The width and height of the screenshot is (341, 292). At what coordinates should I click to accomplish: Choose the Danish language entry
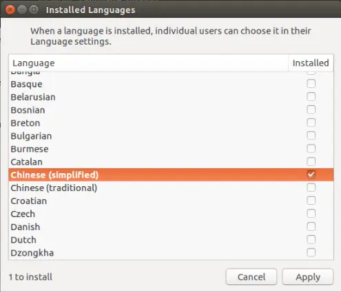[171, 227]
